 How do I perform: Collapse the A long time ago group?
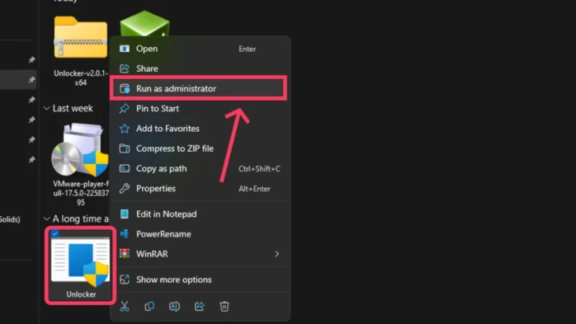[46, 219]
